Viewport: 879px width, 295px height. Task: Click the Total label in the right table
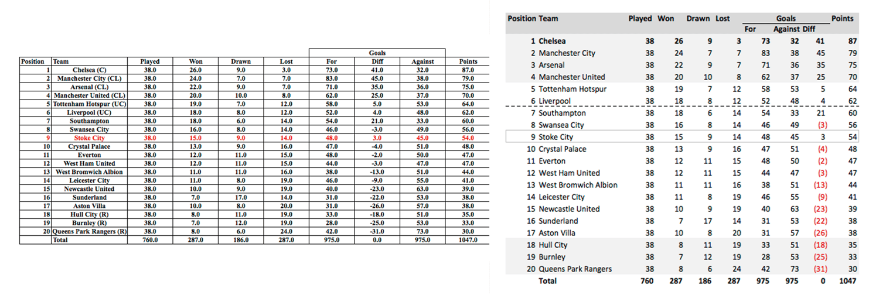[548, 281]
